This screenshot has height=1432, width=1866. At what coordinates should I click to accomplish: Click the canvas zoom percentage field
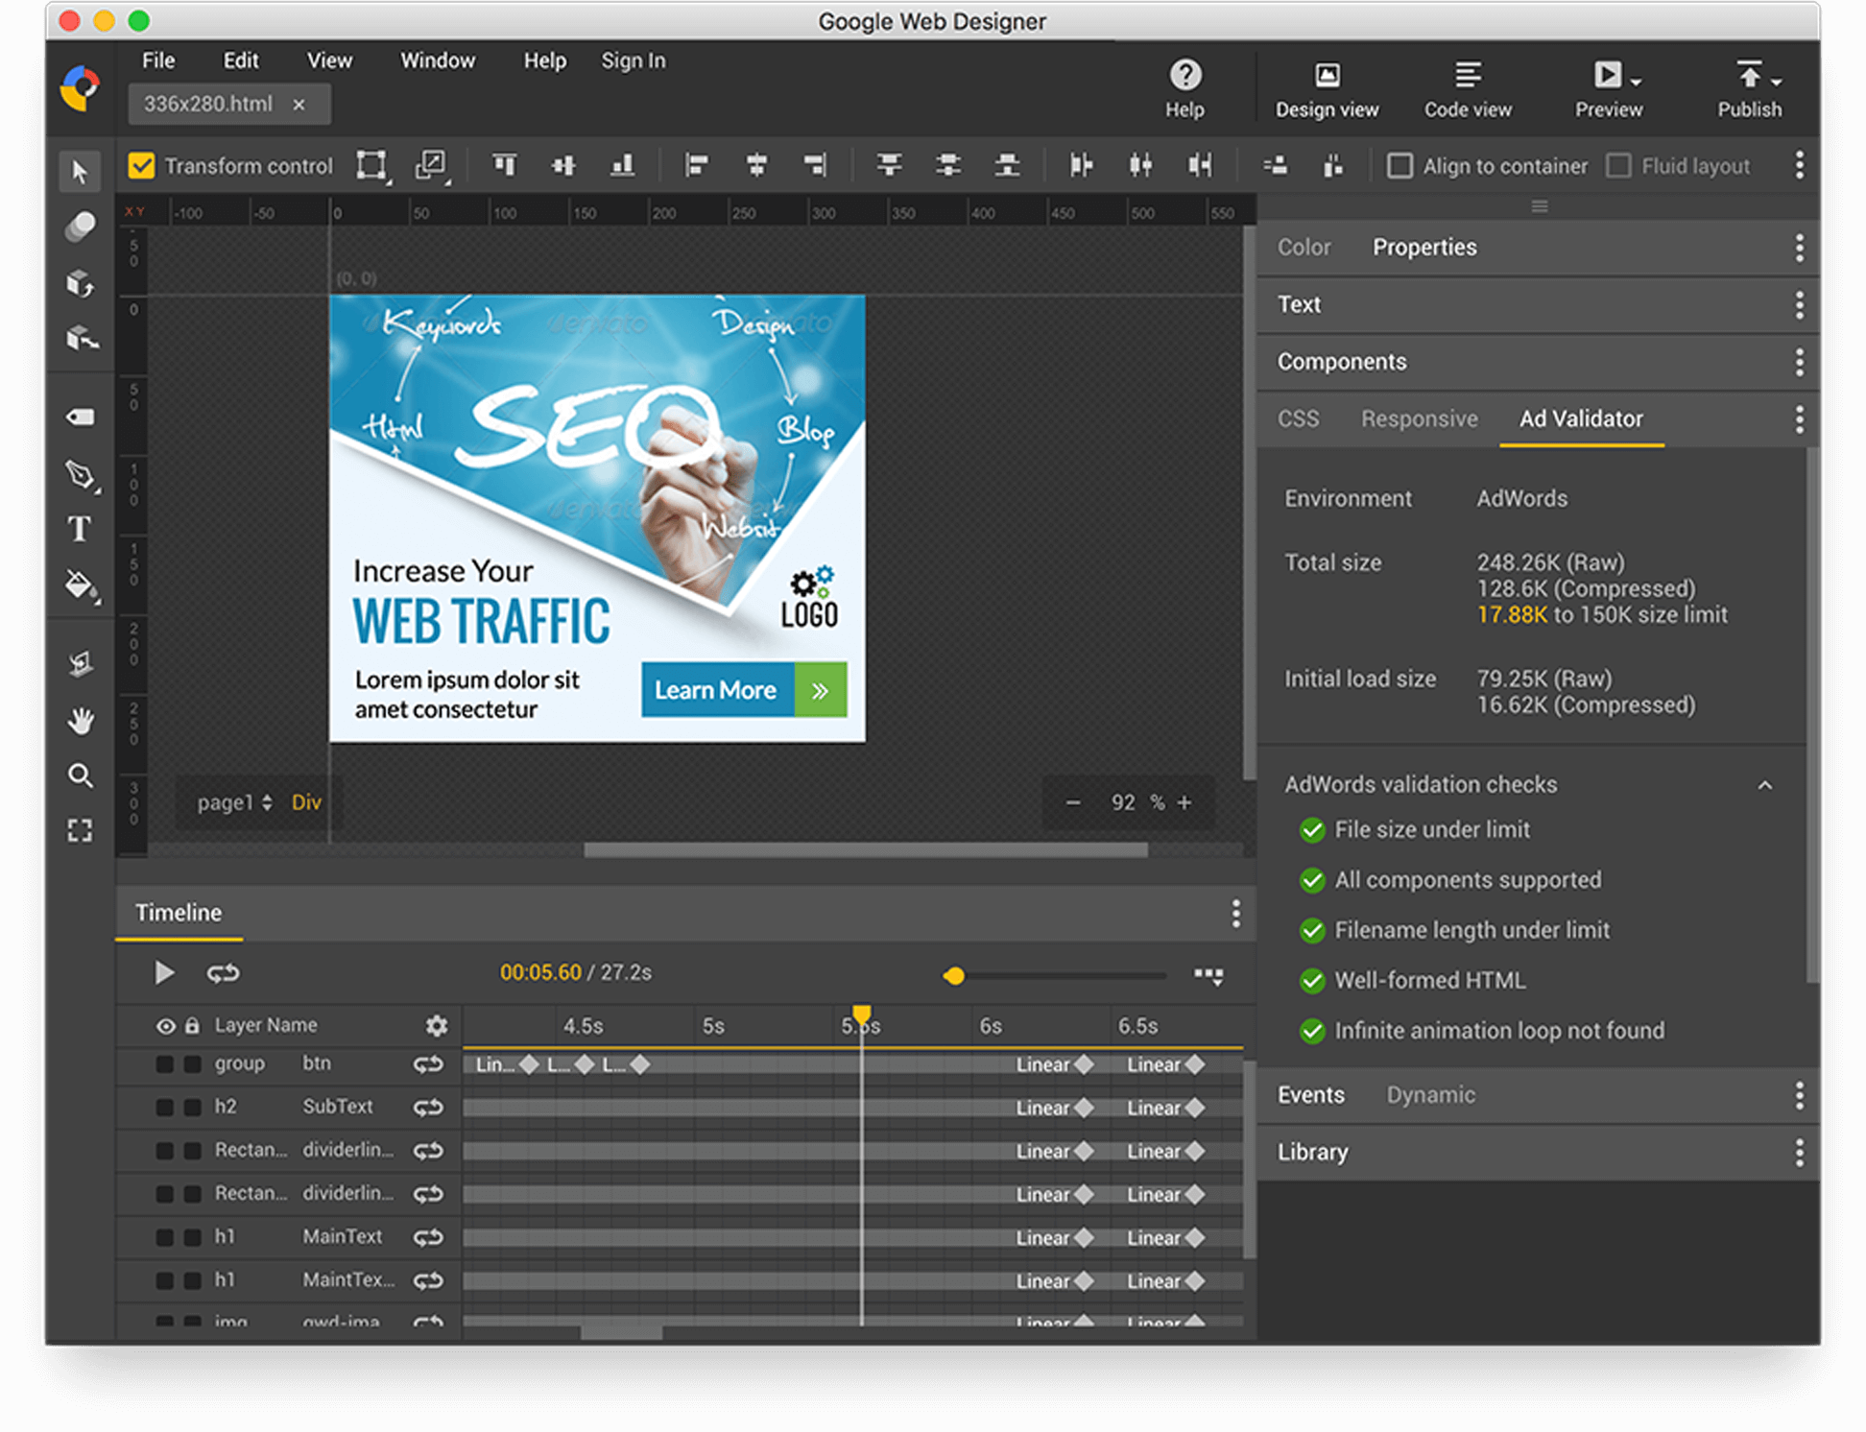tap(1123, 802)
